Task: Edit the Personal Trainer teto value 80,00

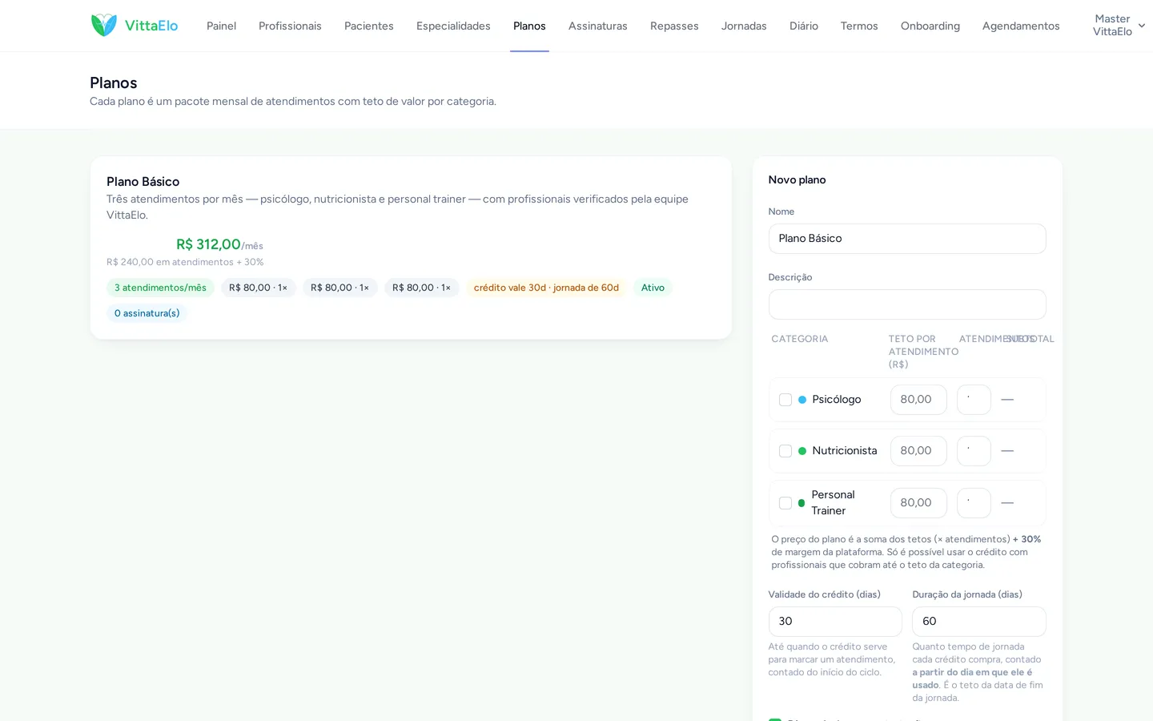Action: [x=918, y=503]
